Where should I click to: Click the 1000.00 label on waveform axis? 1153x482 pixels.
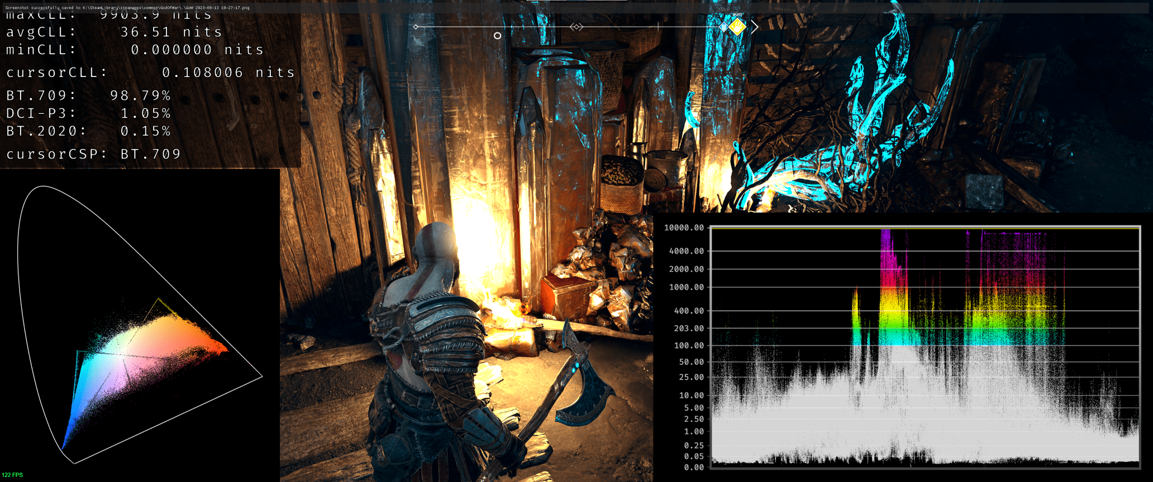tap(687, 287)
